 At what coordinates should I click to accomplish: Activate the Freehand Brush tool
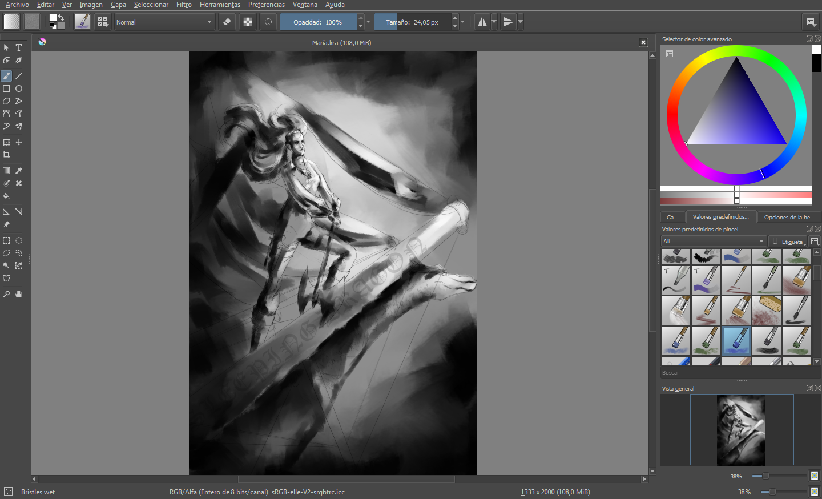(x=6, y=76)
